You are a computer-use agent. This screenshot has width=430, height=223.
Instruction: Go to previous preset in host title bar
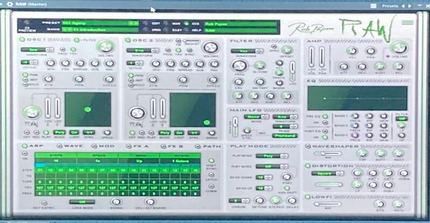tap(403, 6)
